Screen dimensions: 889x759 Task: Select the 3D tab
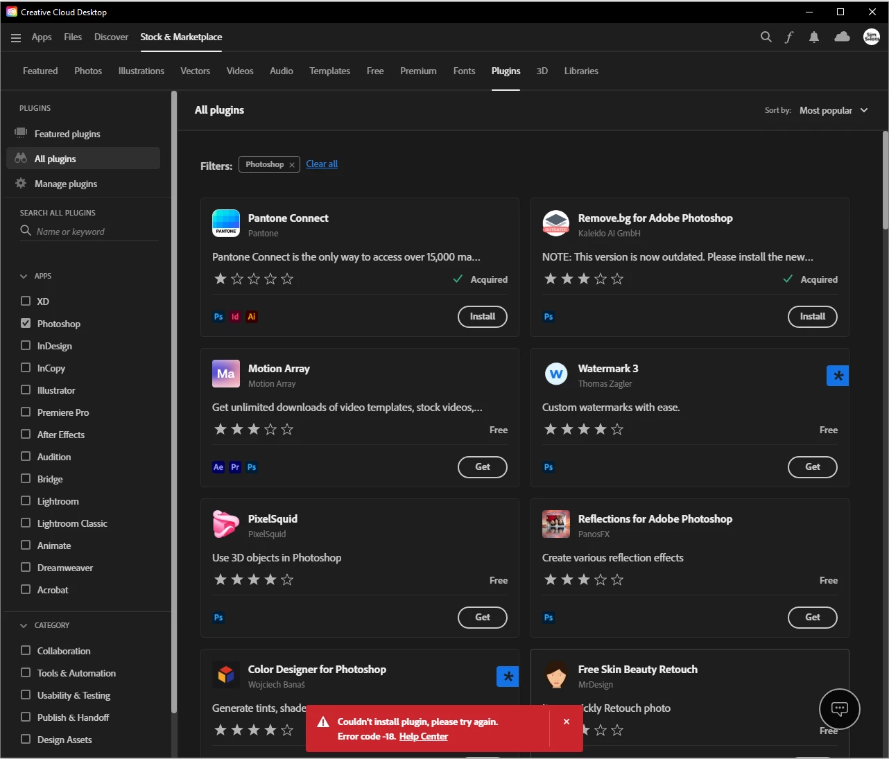[542, 71]
